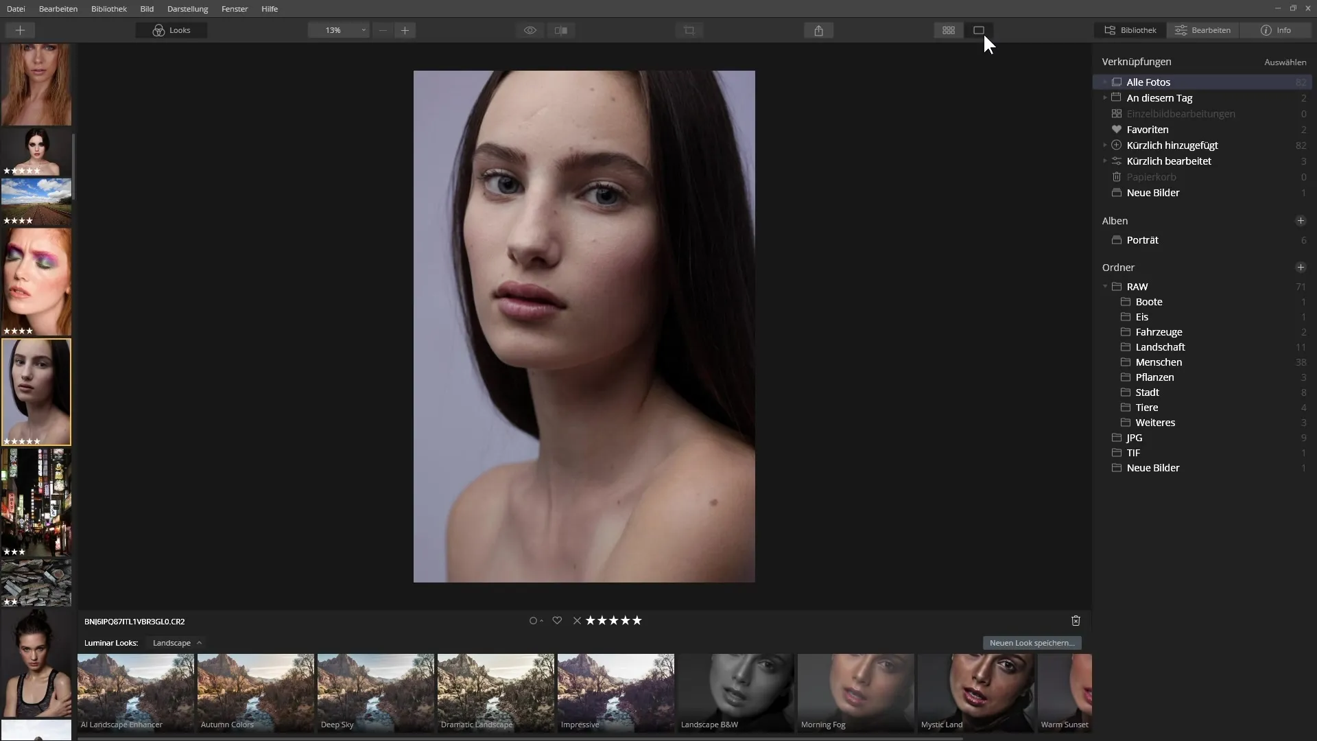Image resolution: width=1317 pixels, height=741 pixels.
Task: Open the TIF folder
Action: tap(1202, 453)
